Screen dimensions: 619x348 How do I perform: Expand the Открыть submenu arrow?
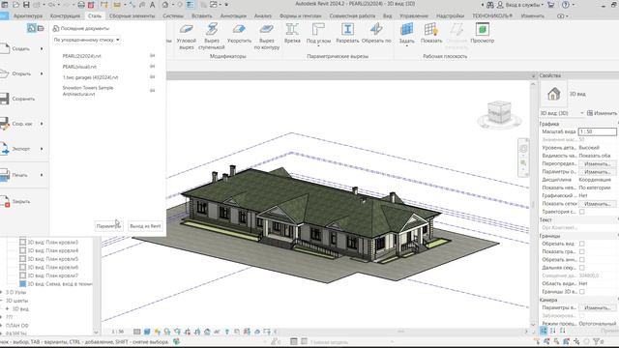[42, 73]
